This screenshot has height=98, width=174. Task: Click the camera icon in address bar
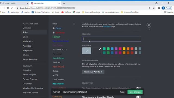click(150, 8)
